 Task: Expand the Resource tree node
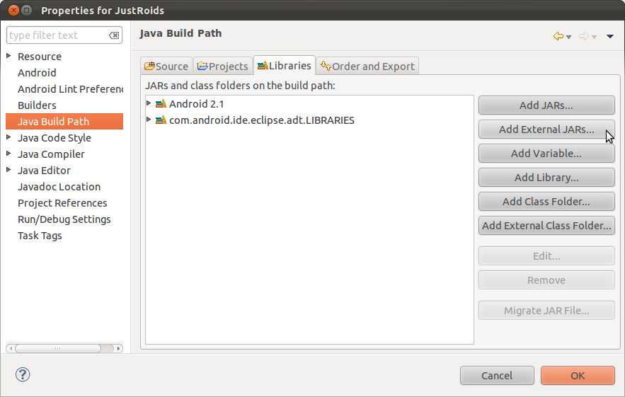(8, 56)
